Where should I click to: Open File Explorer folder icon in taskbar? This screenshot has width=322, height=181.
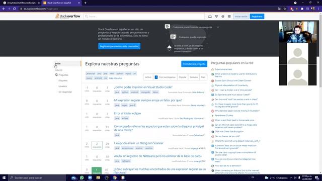click(98, 177)
